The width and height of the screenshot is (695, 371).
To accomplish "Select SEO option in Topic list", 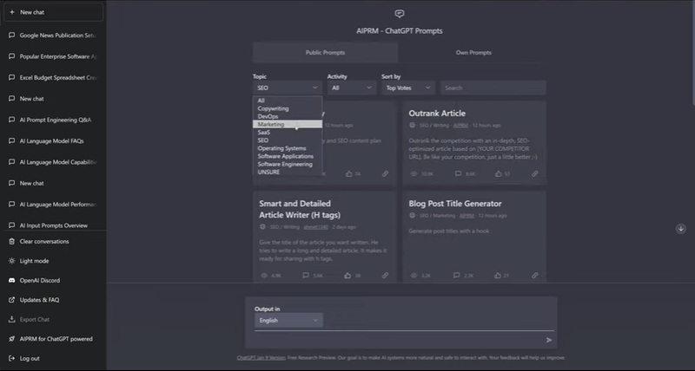I will tap(288, 140).
